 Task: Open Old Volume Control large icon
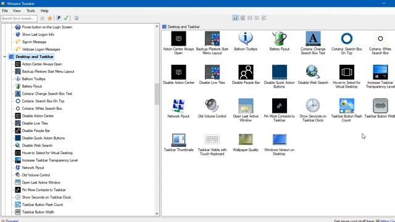click(x=212, y=105)
